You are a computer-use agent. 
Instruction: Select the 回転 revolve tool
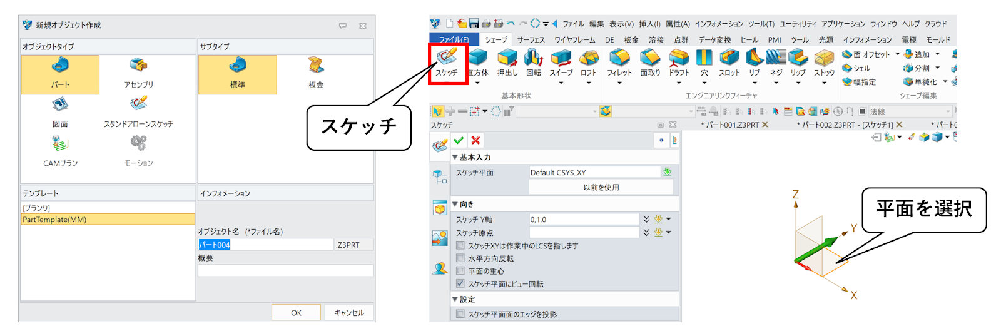534,63
